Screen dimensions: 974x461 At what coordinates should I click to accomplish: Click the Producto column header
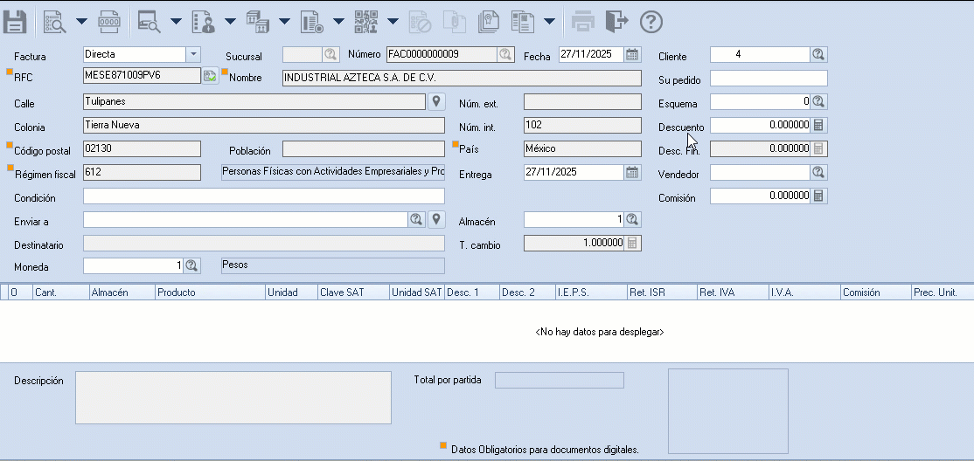(210, 292)
